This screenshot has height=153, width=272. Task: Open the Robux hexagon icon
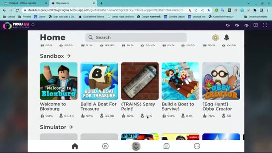tap(215, 37)
